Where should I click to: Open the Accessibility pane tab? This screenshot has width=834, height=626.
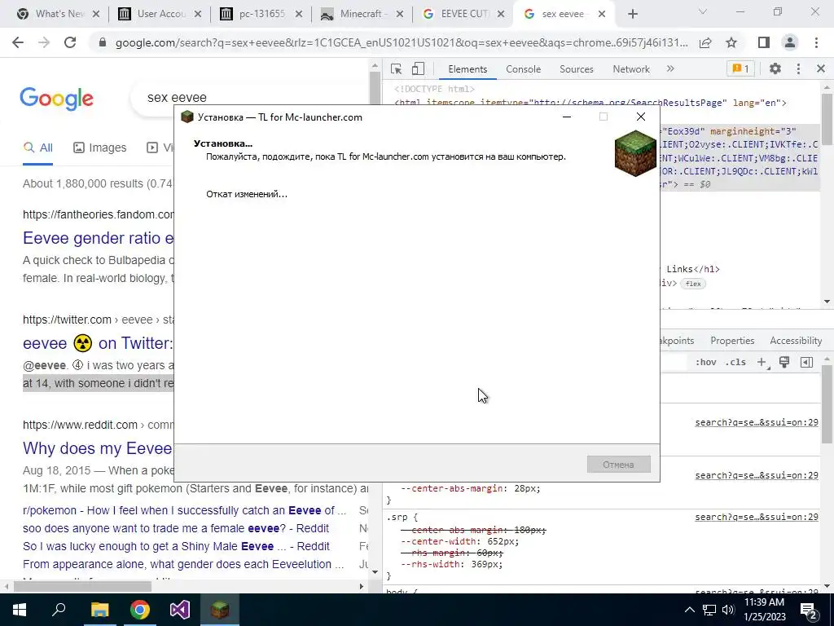(796, 341)
